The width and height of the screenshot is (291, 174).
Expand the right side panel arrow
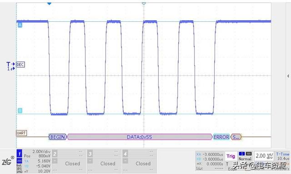tap(288, 76)
